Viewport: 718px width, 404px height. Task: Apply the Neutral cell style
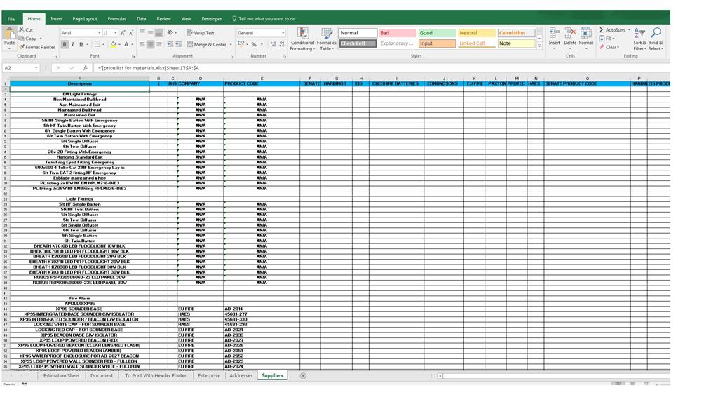(x=476, y=33)
